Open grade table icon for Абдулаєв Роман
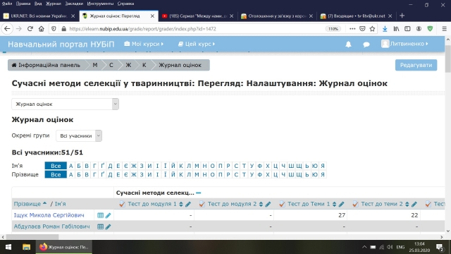 (x=100, y=227)
